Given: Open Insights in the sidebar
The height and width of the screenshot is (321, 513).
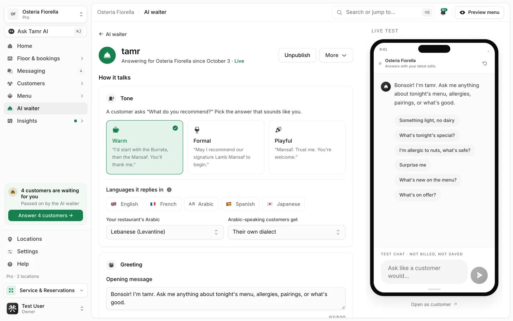Looking at the screenshot, I should coord(46,121).
